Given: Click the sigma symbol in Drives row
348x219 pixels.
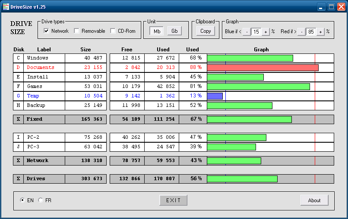Looking at the screenshot, I should [x=19, y=179].
